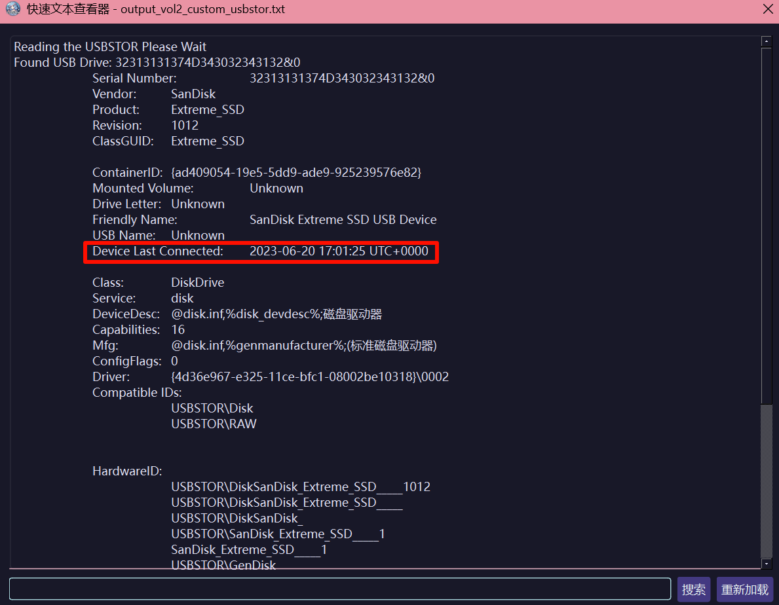Click the app icon in title bar
779x605 pixels.
[x=12, y=9]
